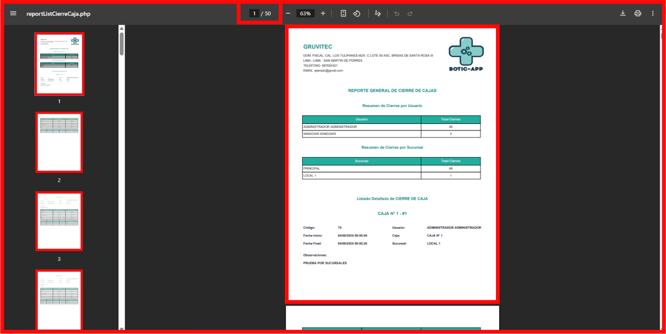Click the 63% zoom level field

[305, 13]
